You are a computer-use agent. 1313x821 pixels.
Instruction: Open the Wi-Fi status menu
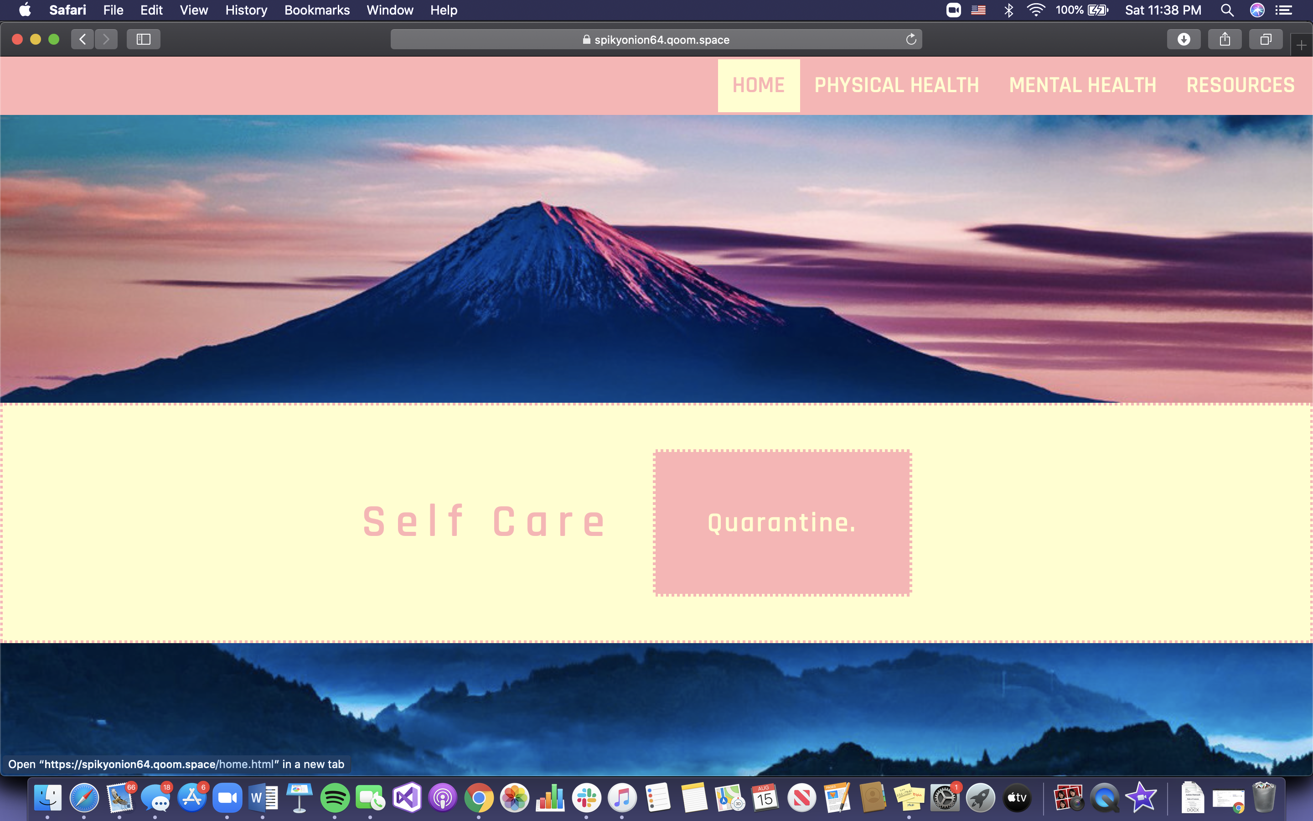tap(1035, 10)
